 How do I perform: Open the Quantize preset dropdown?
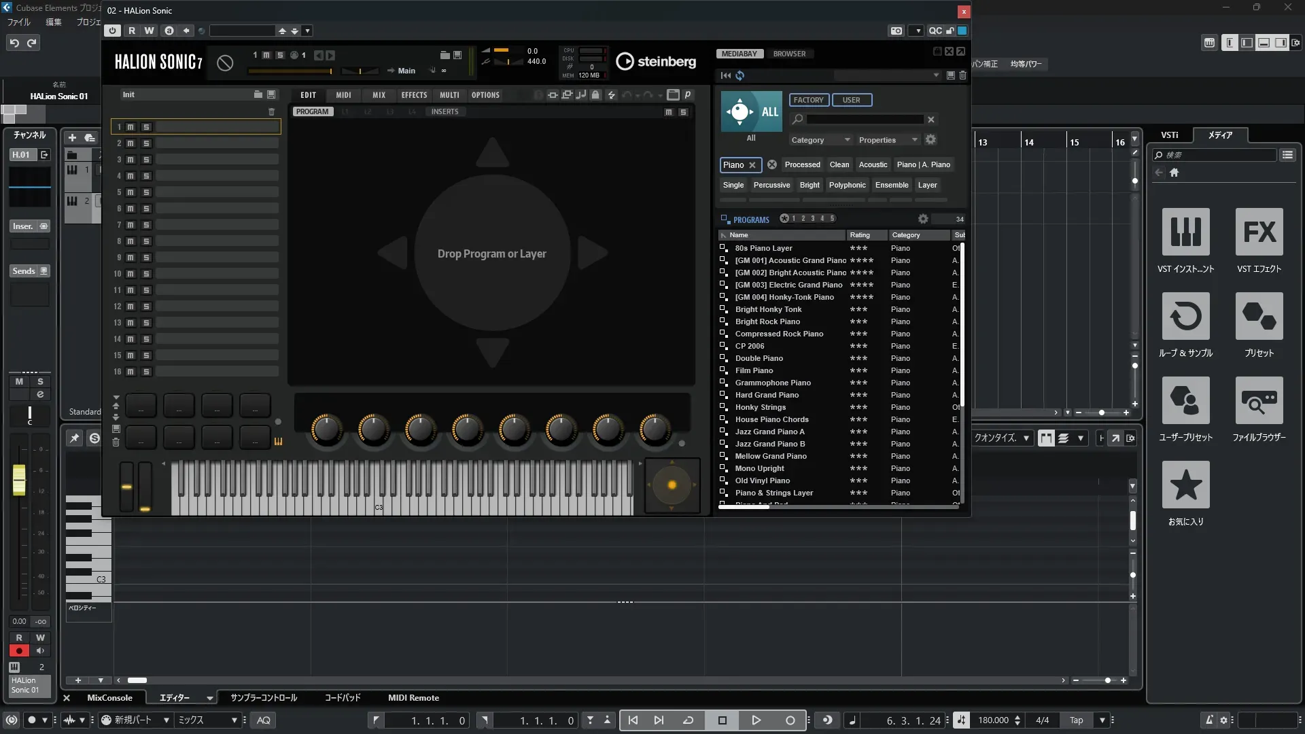1002,438
